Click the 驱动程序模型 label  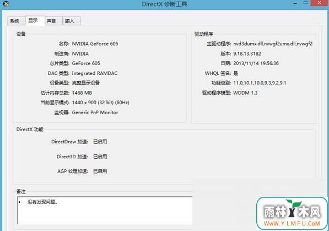pyautogui.click(x=217, y=93)
